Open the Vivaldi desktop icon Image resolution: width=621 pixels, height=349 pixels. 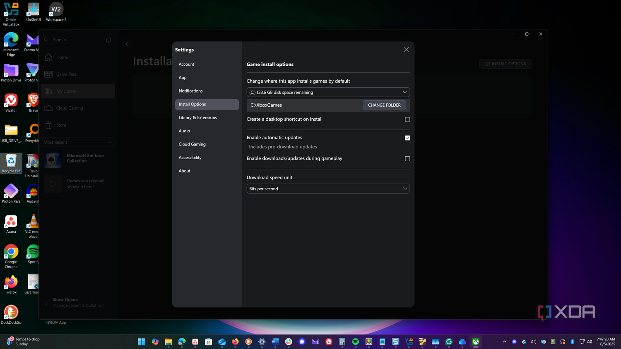pyautogui.click(x=11, y=103)
